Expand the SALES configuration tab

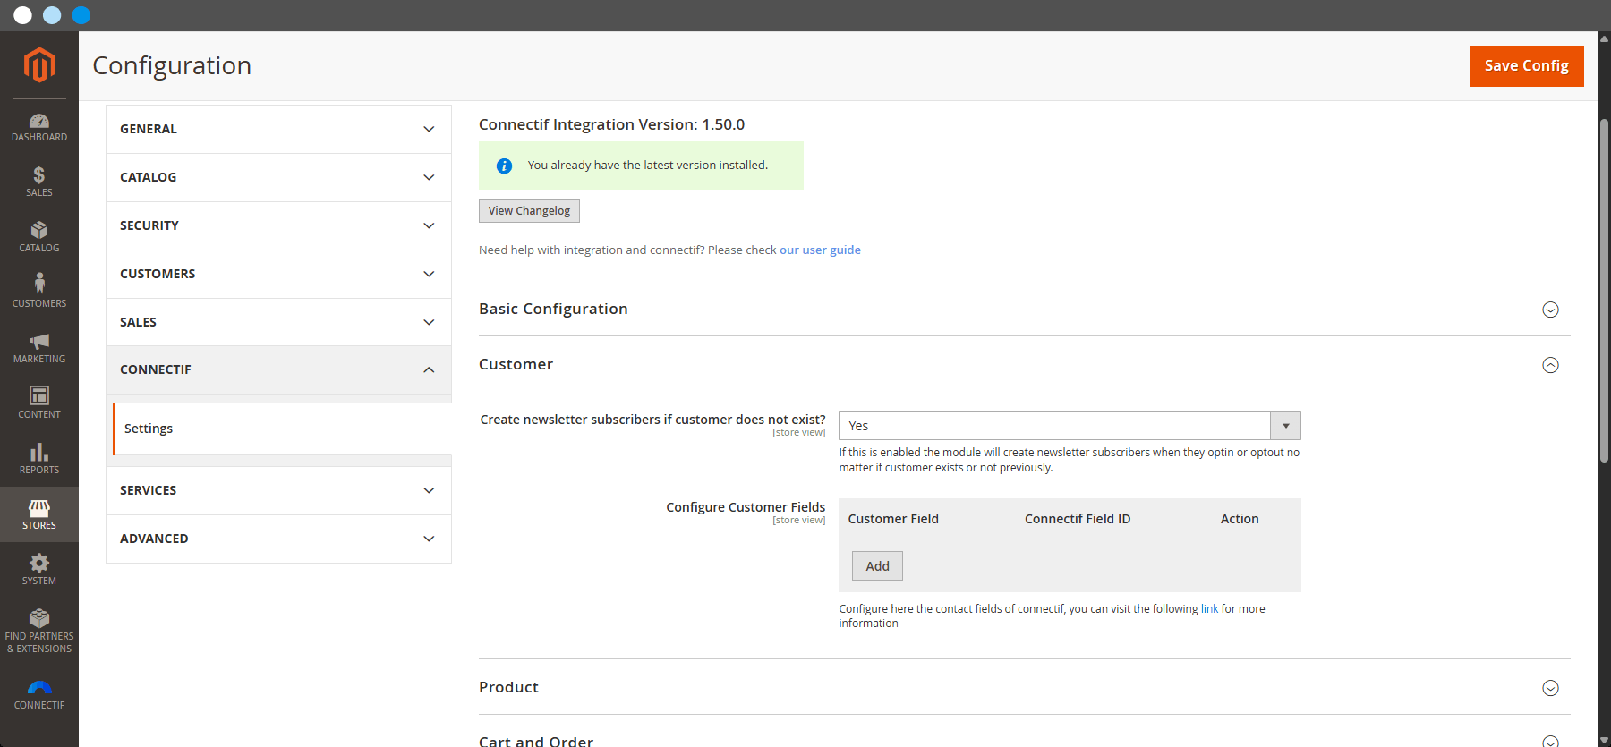pos(278,322)
